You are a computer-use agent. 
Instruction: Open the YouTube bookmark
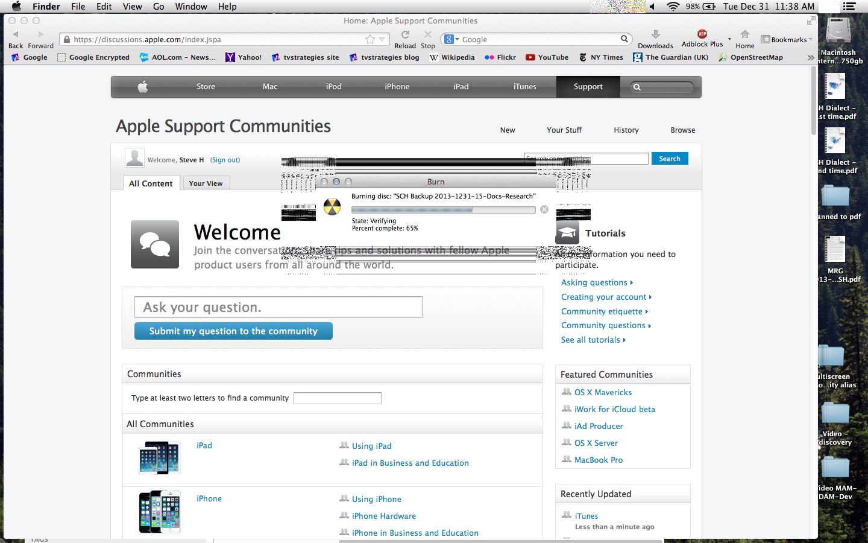coord(547,57)
